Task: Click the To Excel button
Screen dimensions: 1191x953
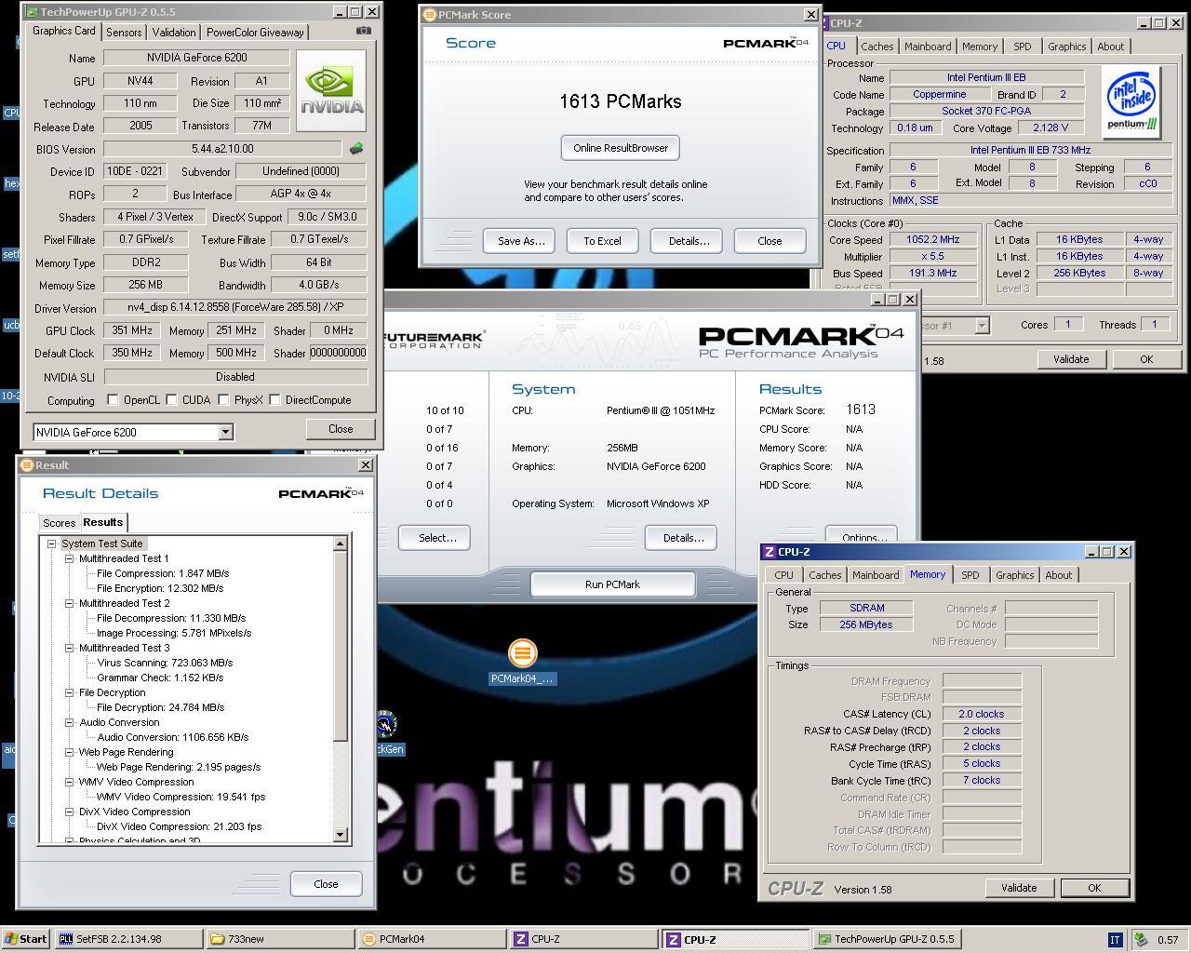Action: [602, 241]
